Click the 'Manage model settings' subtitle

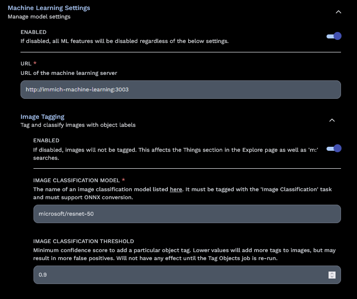point(39,16)
